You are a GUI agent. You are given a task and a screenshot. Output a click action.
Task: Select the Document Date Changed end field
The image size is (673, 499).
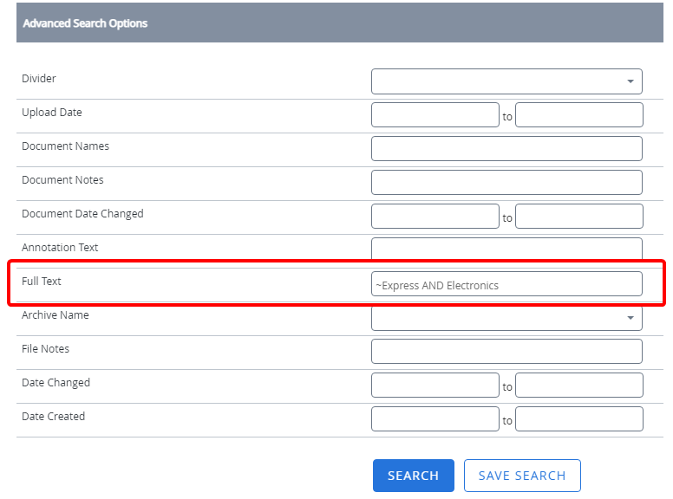[x=578, y=217]
